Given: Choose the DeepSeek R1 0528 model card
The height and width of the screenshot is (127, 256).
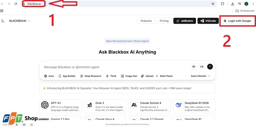Looking at the screenshot, I should pos(194,106).
